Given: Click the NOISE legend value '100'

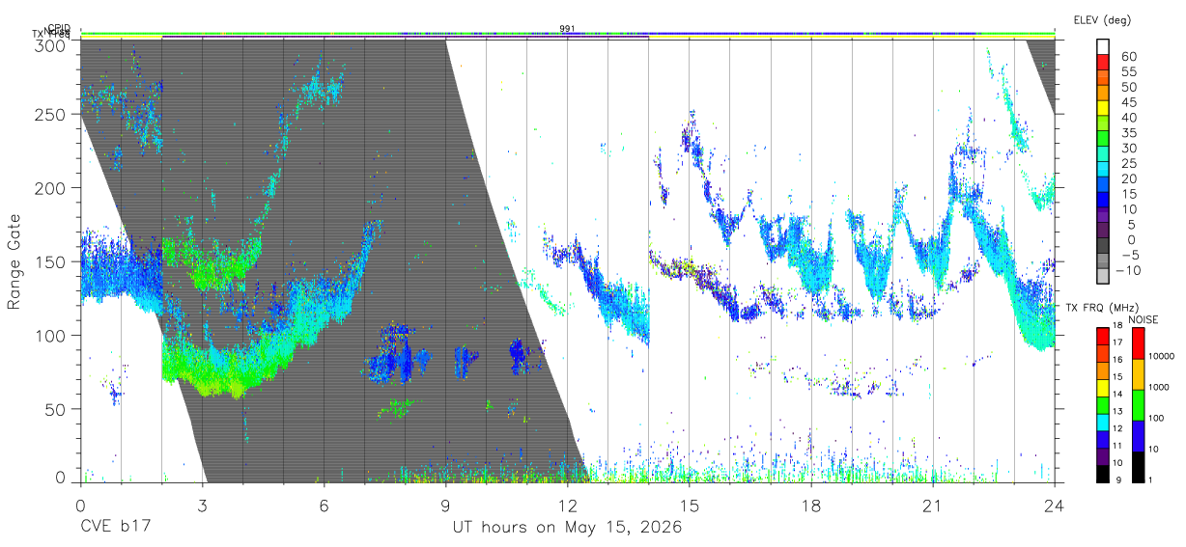Looking at the screenshot, I should tap(1154, 418).
